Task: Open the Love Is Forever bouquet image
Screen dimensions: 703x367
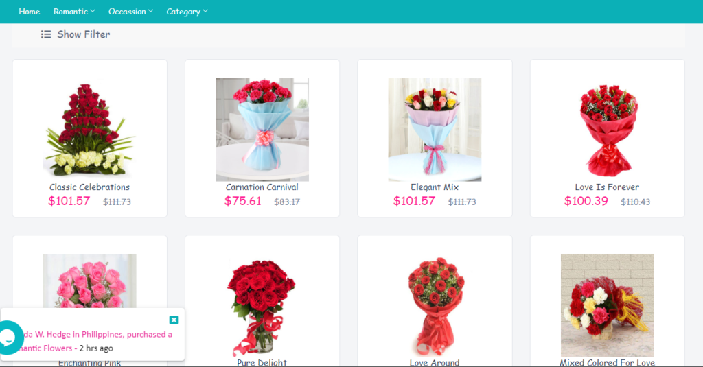Action: tap(608, 130)
